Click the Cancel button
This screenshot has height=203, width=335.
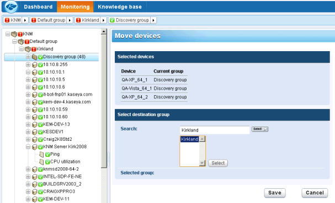(315, 193)
